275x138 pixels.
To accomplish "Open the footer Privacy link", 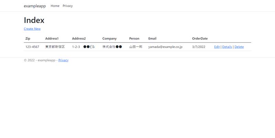I will coord(63,60).
